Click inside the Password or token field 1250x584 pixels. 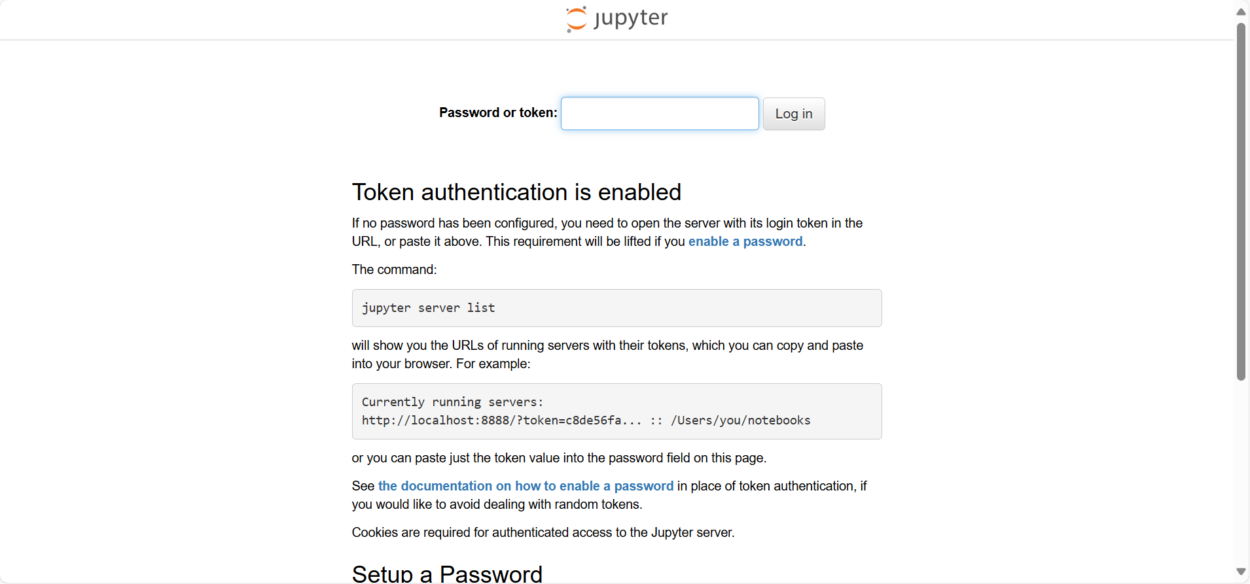(659, 113)
